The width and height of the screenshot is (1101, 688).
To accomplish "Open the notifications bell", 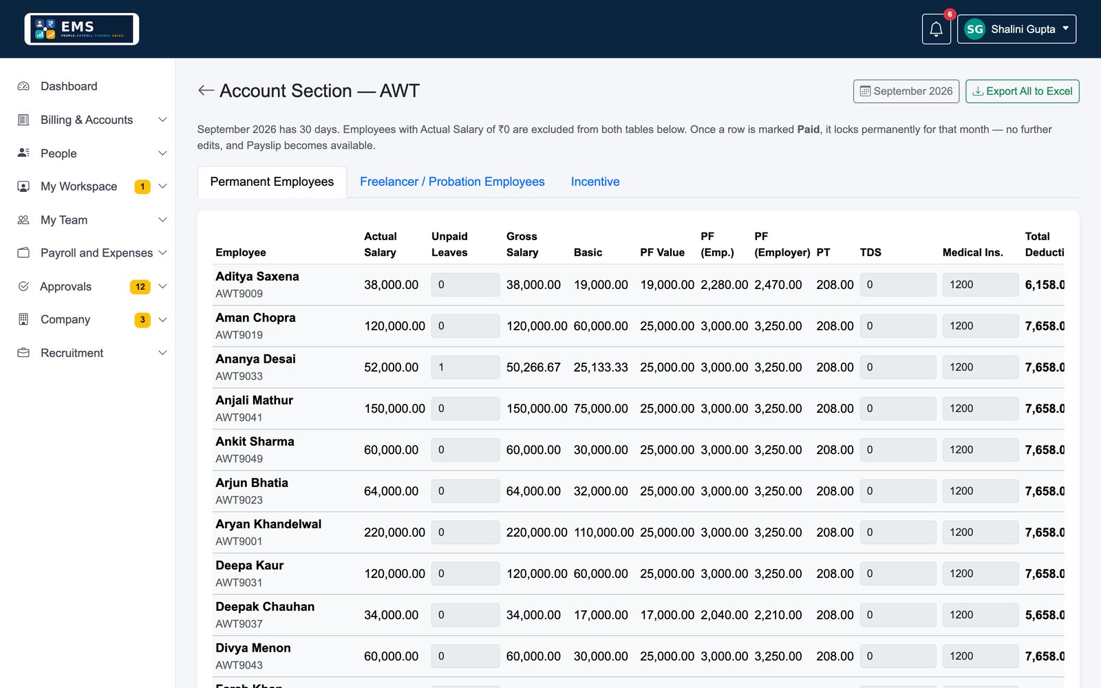I will (x=936, y=29).
